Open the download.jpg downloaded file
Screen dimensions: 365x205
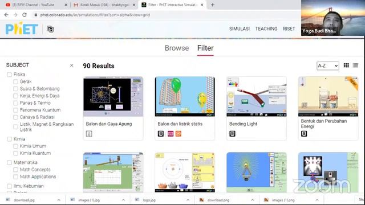coord(24,200)
